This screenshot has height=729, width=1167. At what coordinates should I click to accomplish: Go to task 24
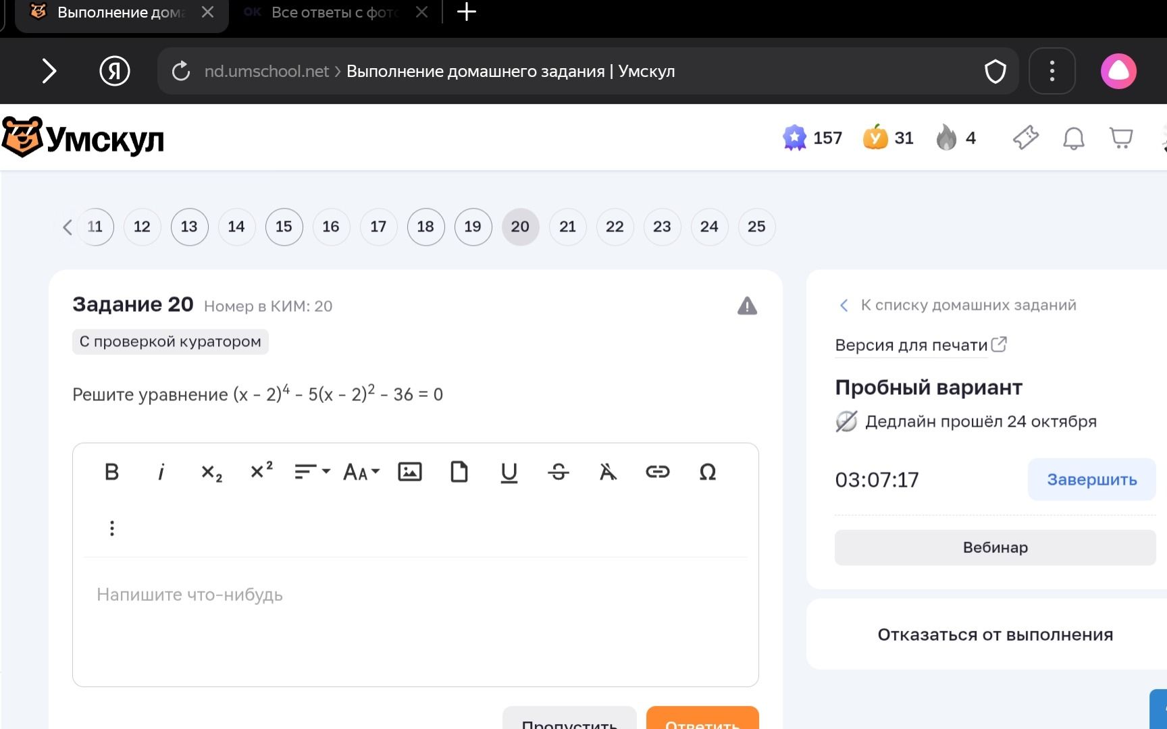[709, 227]
